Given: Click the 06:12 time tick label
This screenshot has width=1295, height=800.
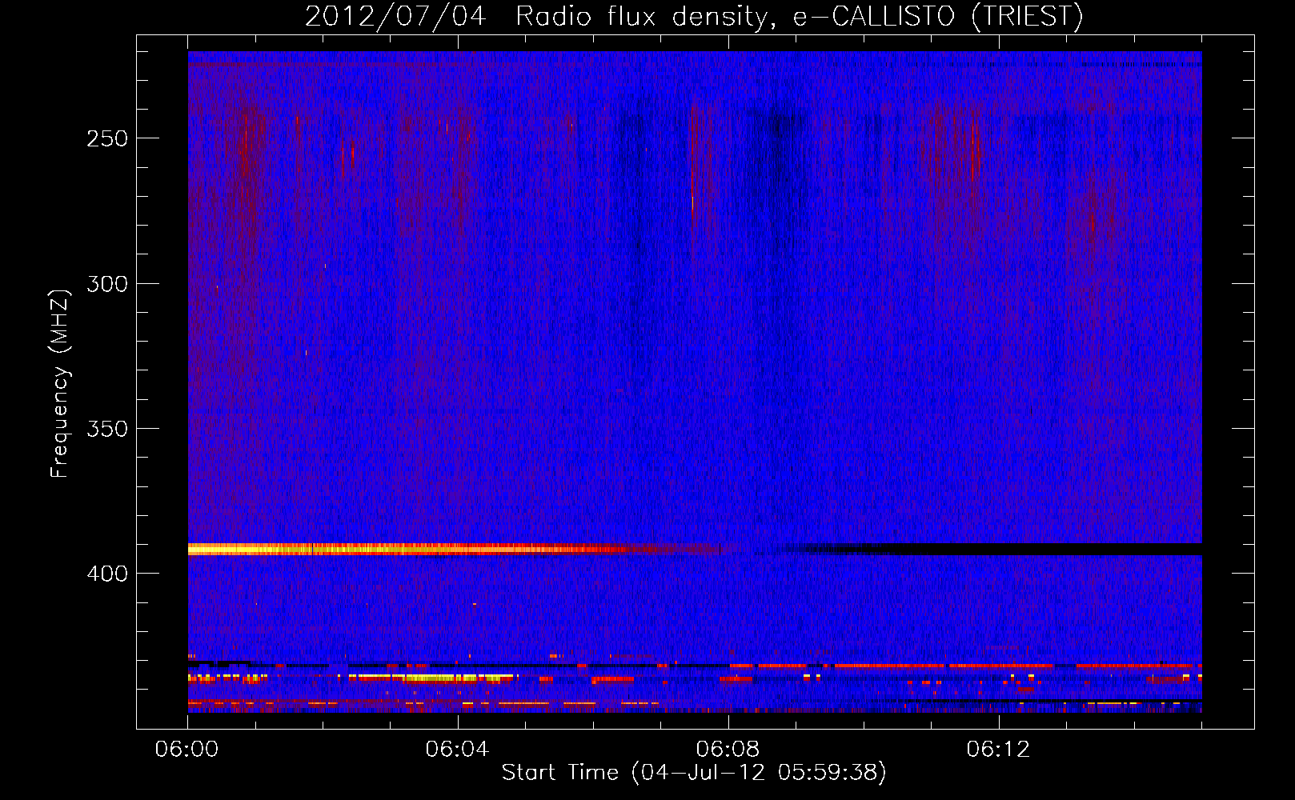Looking at the screenshot, I should click(x=998, y=749).
